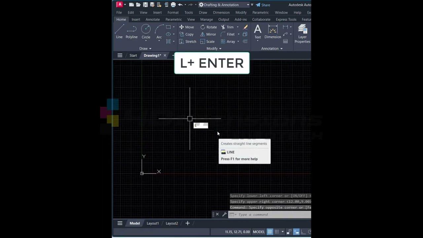Close the Drawing1 file tab

pyautogui.click(x=165, y=55)
